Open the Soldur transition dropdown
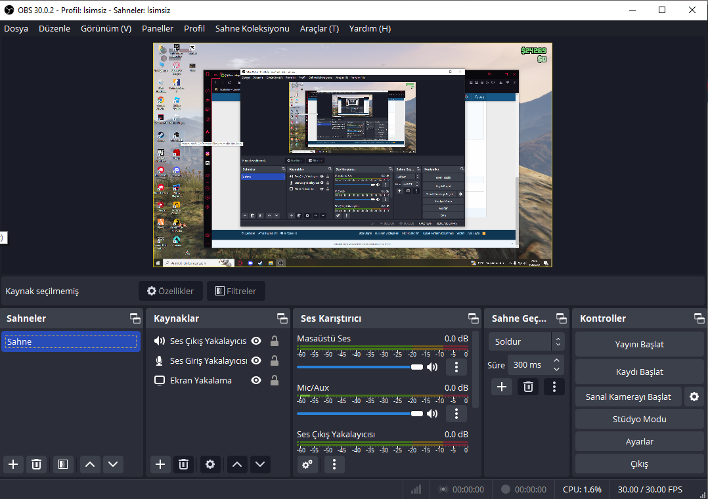 [526, 342]
